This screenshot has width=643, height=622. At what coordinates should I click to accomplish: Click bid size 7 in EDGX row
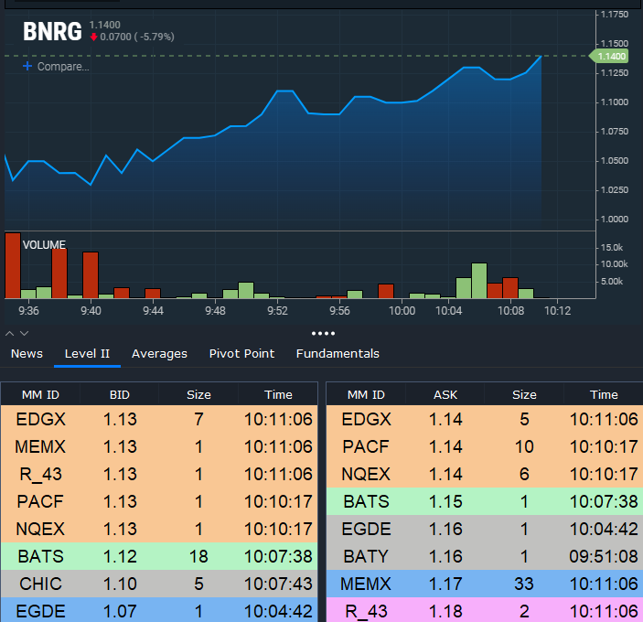(198, 419)
